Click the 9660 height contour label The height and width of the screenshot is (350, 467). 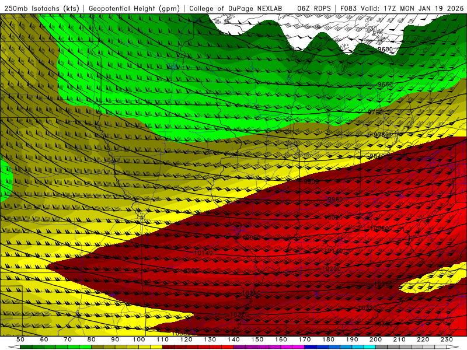pyautogui.click(x=385, y=85)
